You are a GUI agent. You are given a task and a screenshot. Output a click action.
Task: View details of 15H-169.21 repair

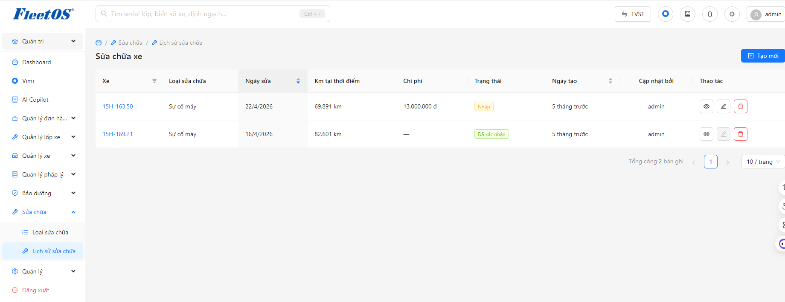(x=706, y=134)
